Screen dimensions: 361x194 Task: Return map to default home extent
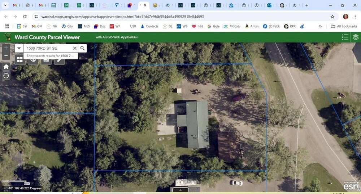tap(6, 67)
